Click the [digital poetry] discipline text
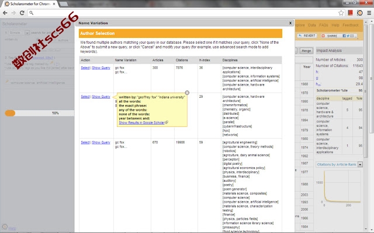 (233, 164)
